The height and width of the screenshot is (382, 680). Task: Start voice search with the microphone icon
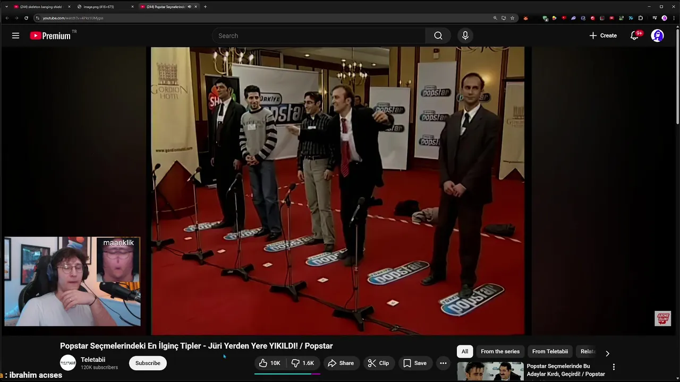coord(465,36)
